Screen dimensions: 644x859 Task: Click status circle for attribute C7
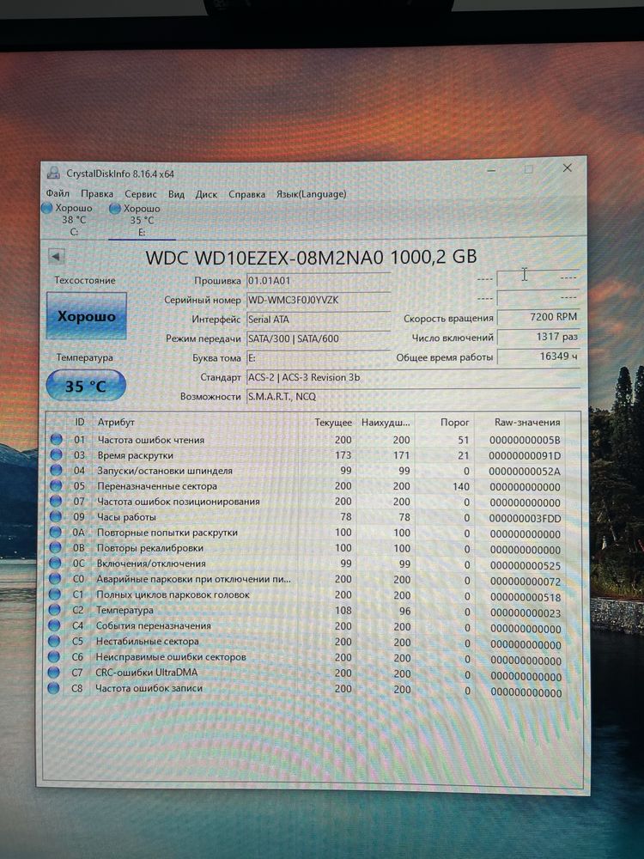click(53, 673)
